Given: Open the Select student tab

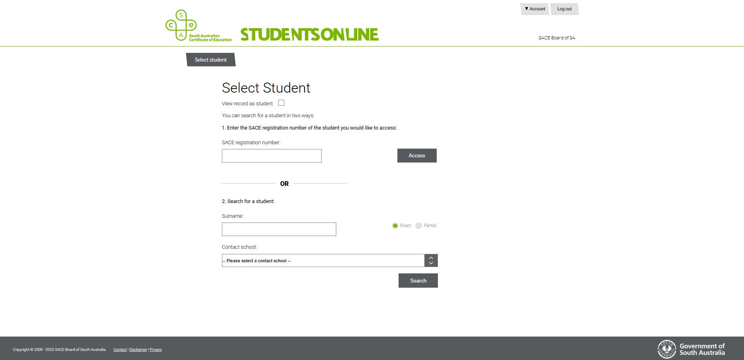Looking at the screenshot, I should point(211,60).
